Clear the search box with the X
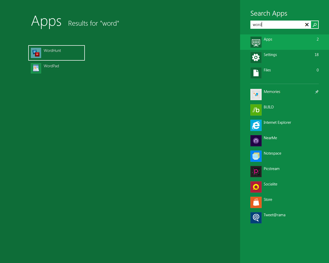Viewport: 329px width, 263px height. 307,25
